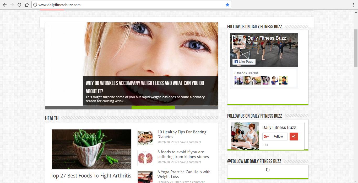Click the green peas article thumbnail

point(91,149)
